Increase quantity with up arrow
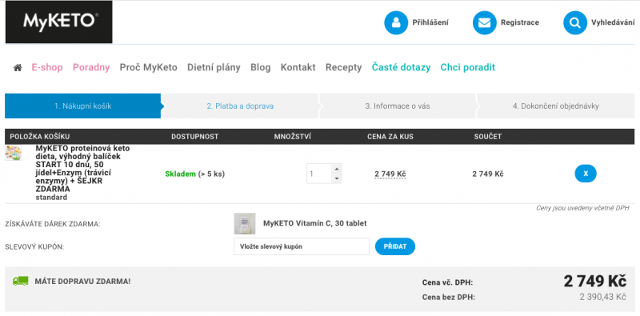The width and height of the screenshot is (640, 316). [x=336, y=169]
